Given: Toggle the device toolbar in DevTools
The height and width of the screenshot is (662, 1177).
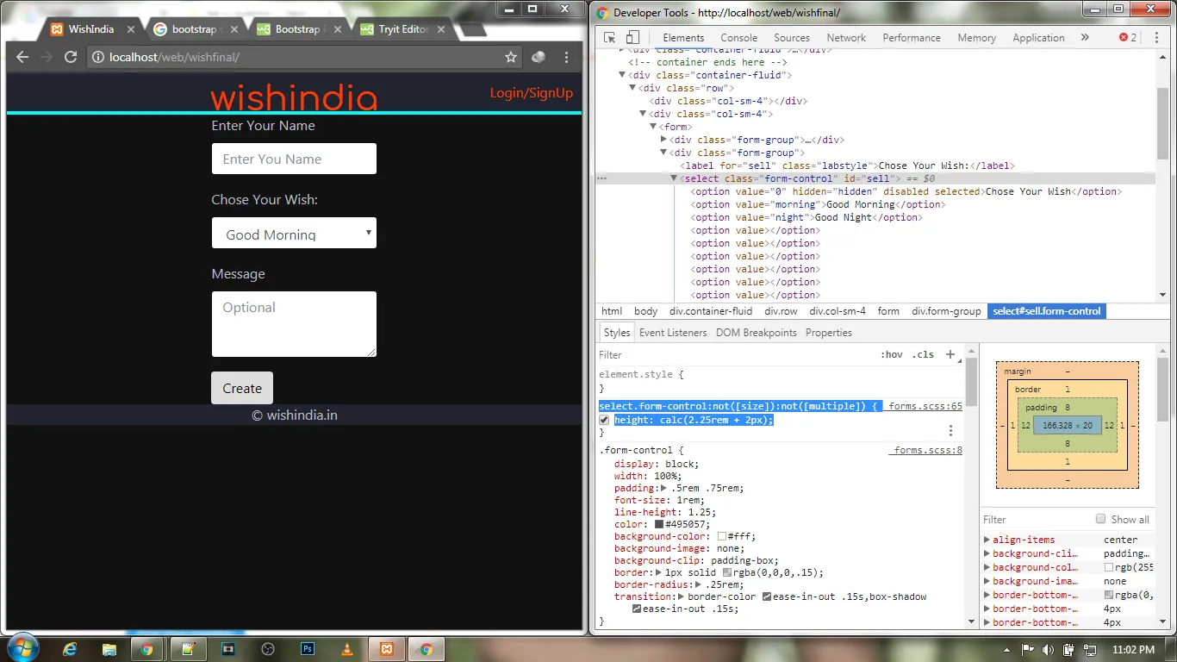Looking at the screenshot, I should 632,37.
